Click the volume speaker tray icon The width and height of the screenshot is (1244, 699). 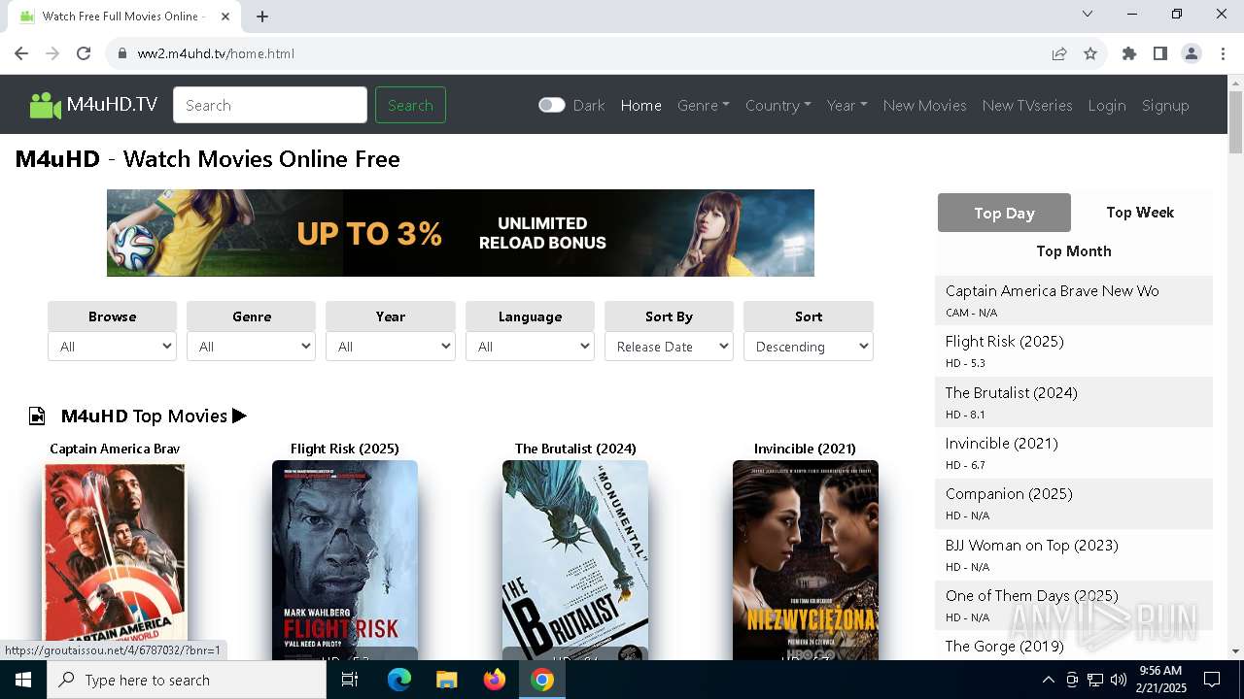click(1118, 680)
